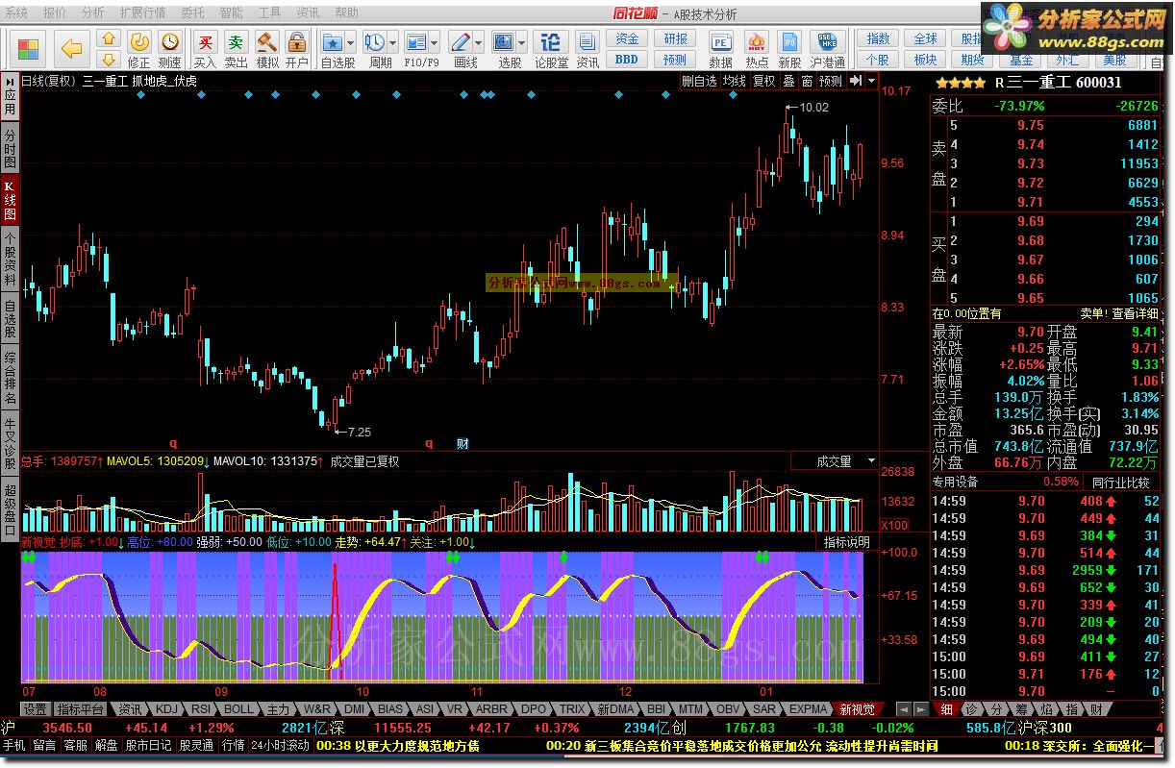The width and height of the screenshot is (1175, 768).
Task: Click the 查看详细 link in order book
Action: click(x=1135, y=313)
